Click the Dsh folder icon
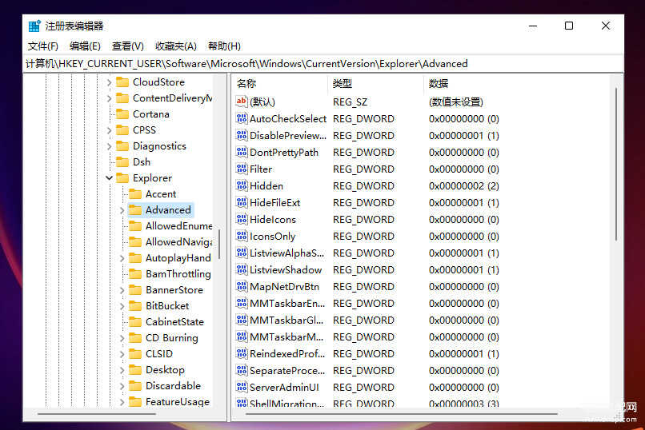 (122, 161)
